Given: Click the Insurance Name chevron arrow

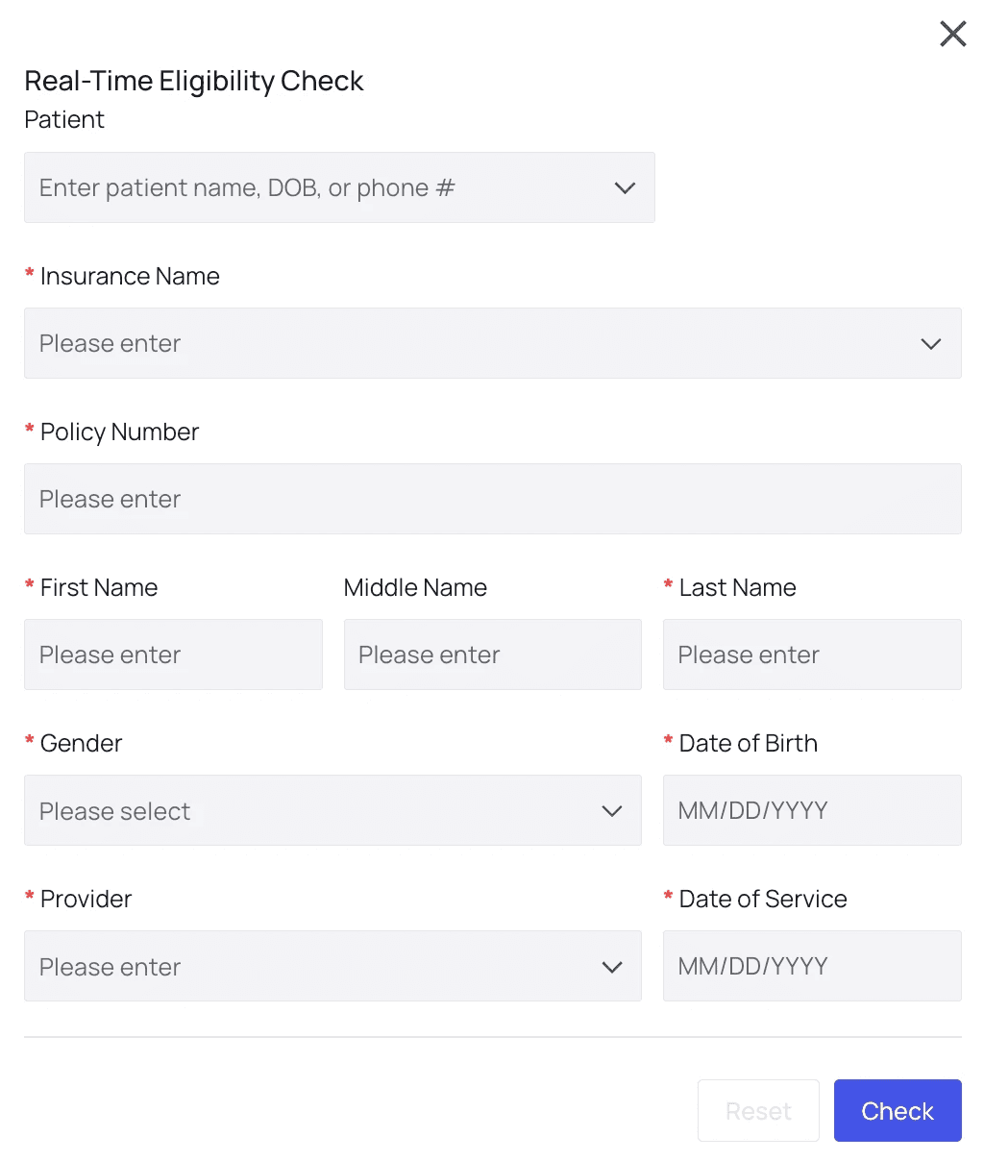Looking at the screenshot, I should tap(930, 344).
